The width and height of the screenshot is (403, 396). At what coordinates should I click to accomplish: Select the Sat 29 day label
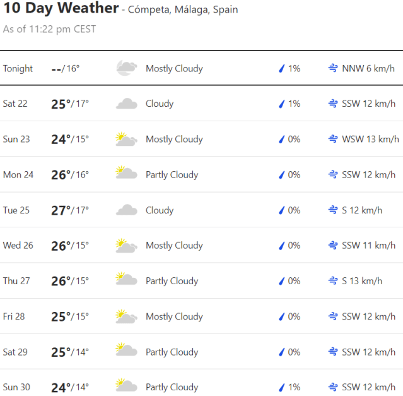tap(15, 352)
